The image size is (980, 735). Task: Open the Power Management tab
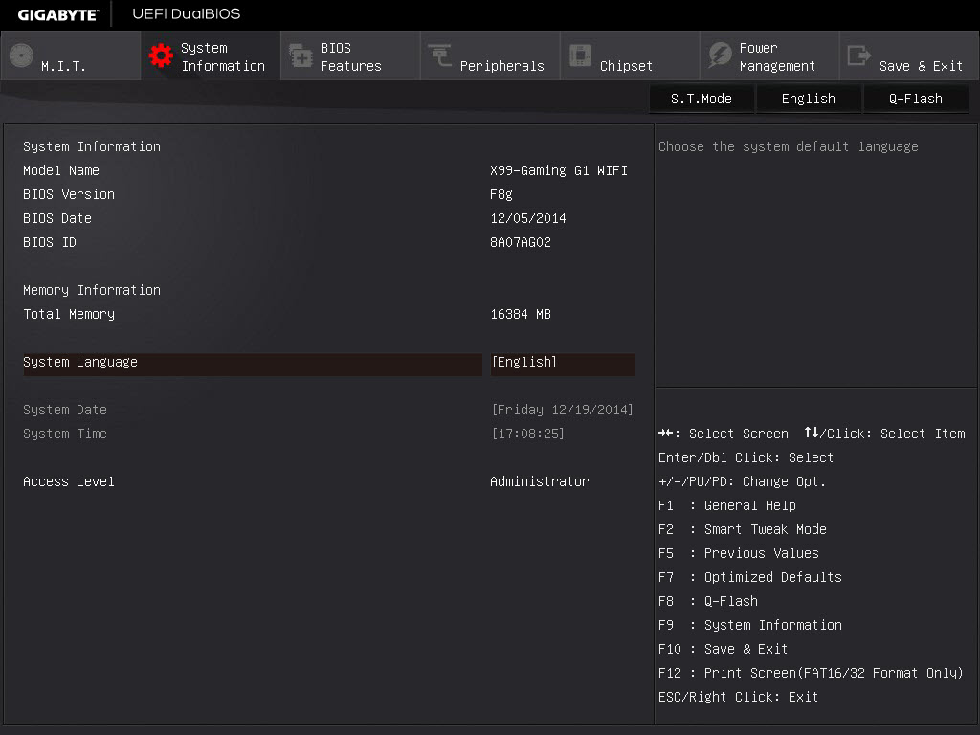click(769, 56)
